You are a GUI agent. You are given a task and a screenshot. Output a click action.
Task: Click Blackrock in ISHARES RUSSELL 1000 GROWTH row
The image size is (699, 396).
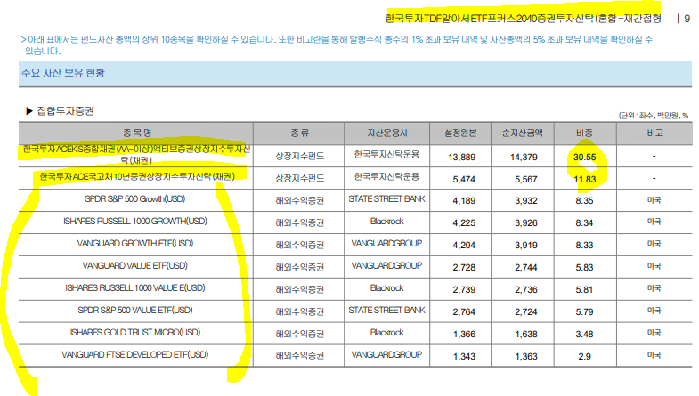point(387,221)
